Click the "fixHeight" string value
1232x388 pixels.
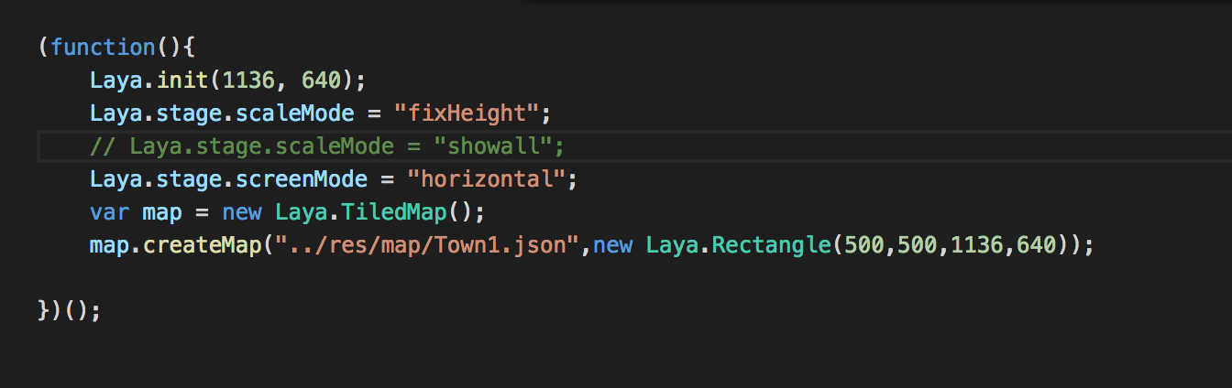466,113
